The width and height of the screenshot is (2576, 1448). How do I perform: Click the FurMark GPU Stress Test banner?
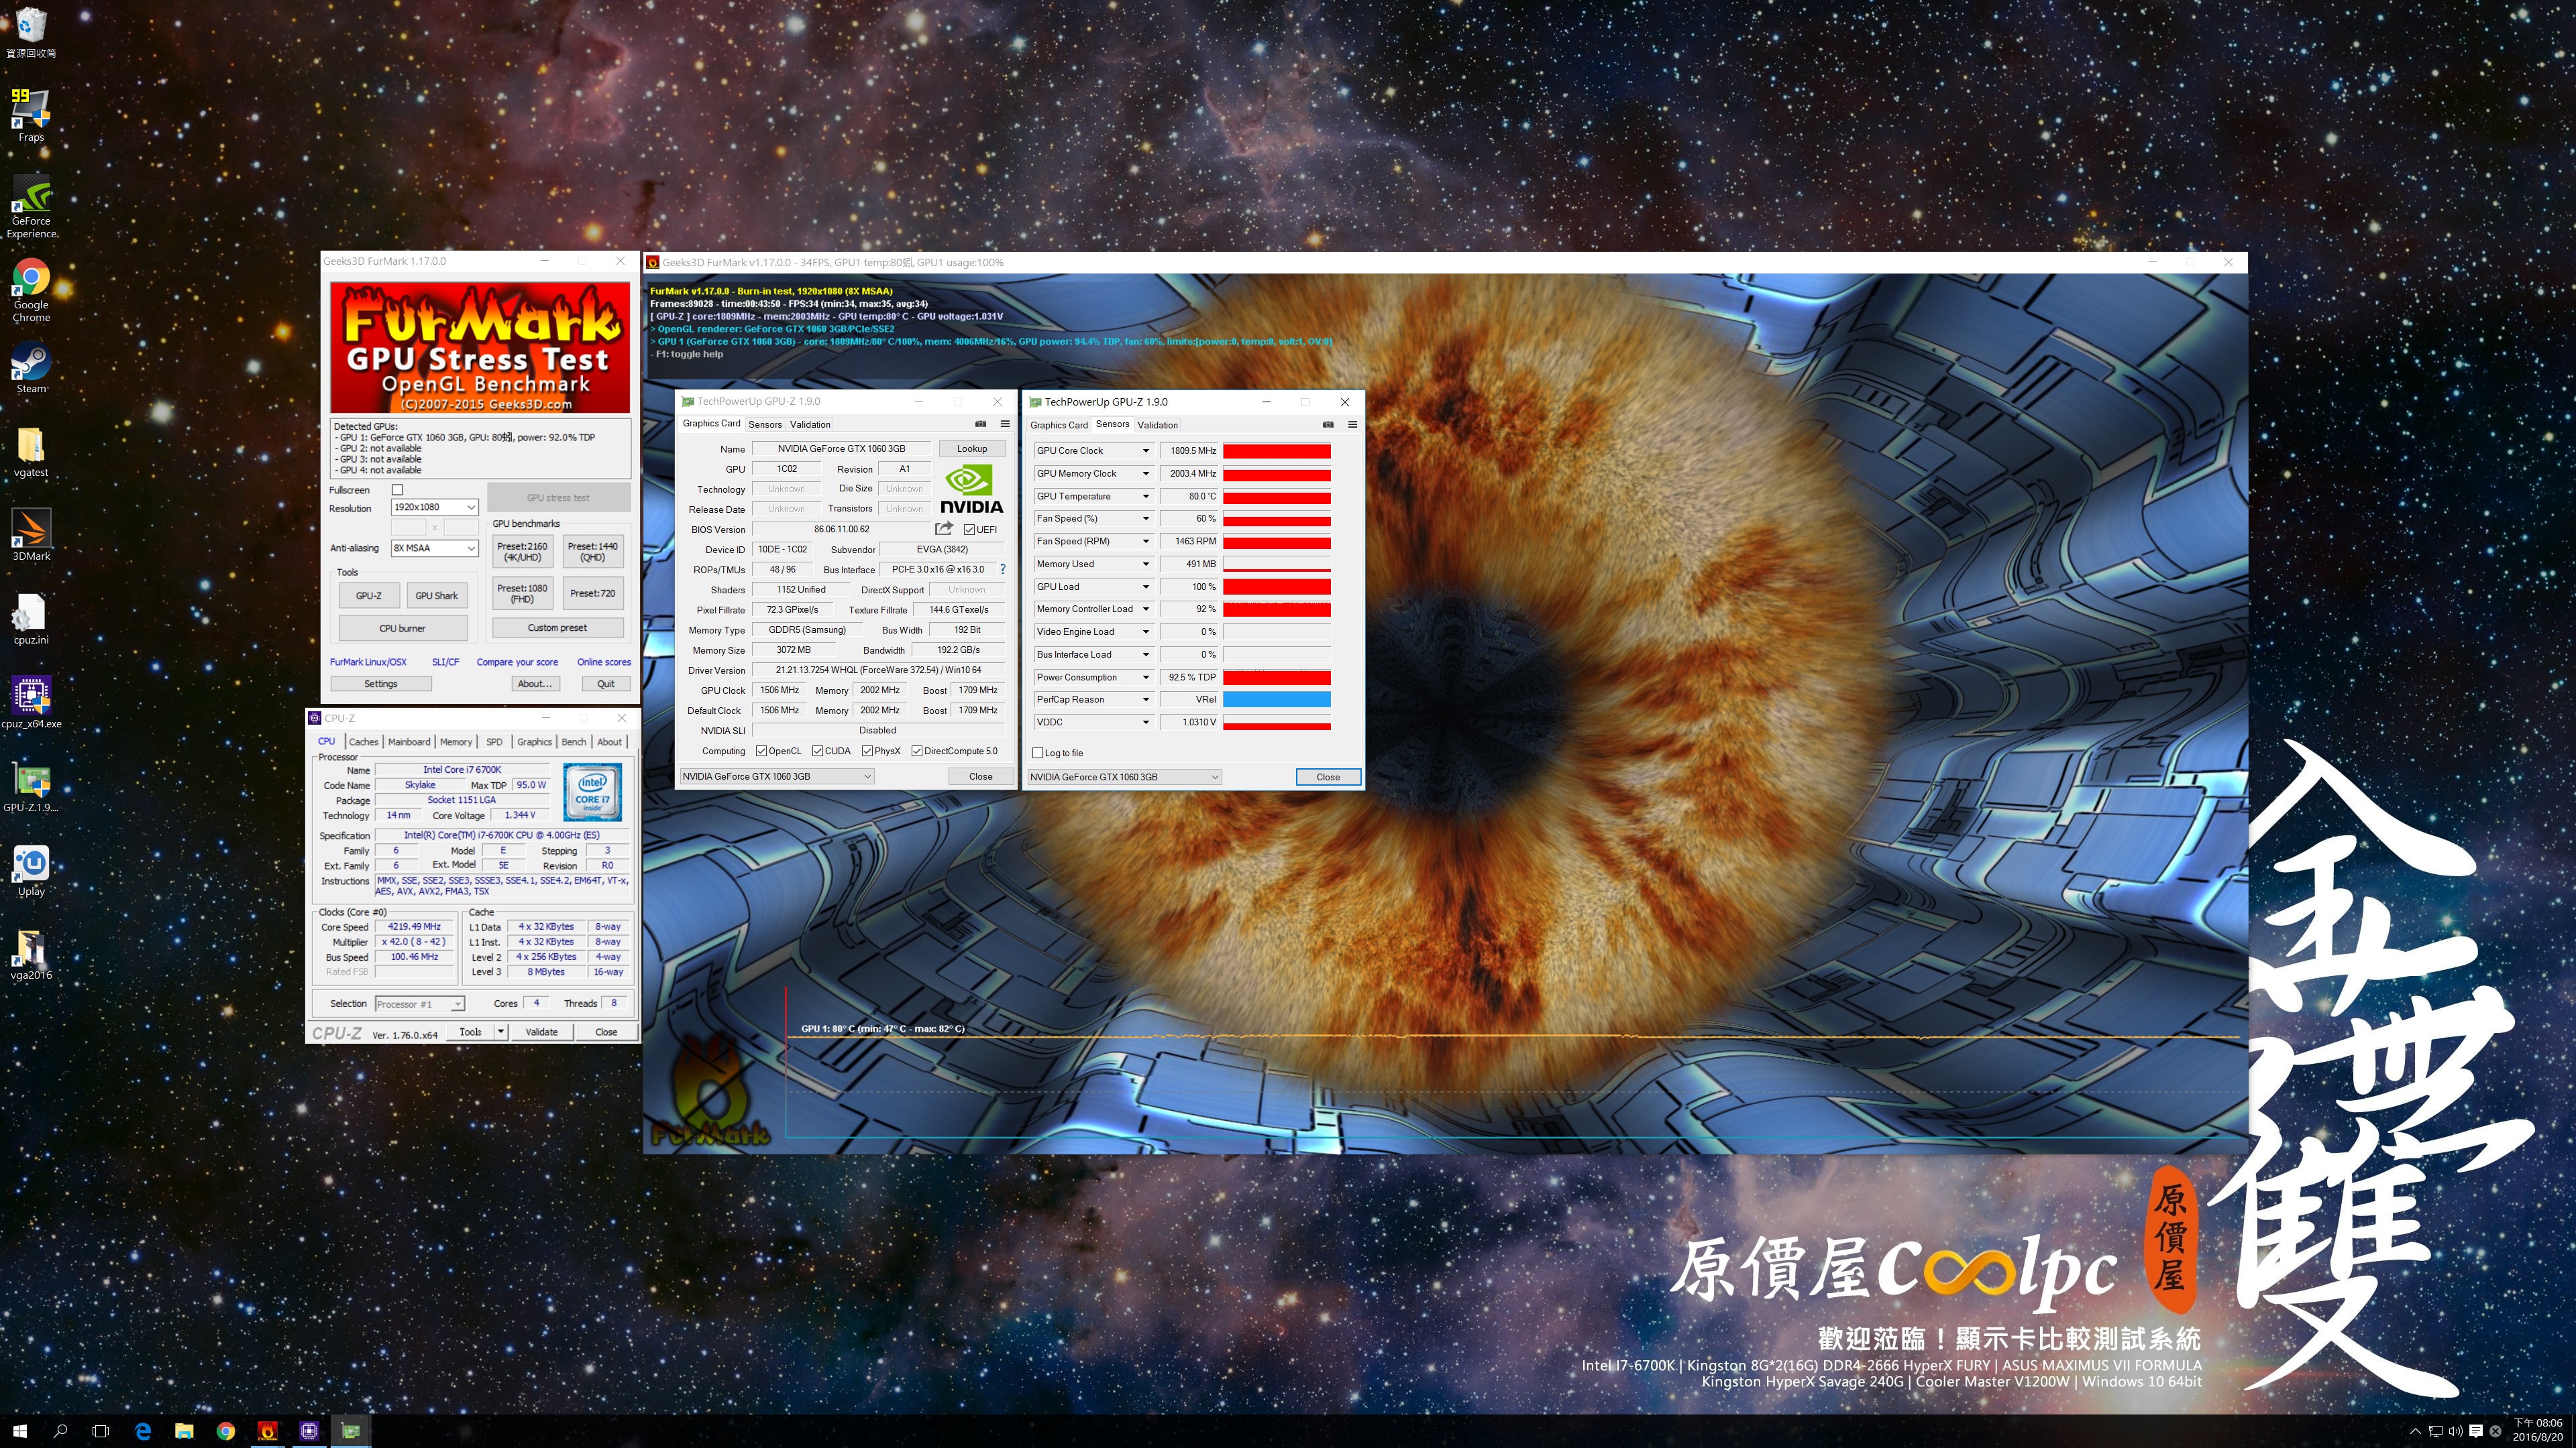click(x=480, y=348)
